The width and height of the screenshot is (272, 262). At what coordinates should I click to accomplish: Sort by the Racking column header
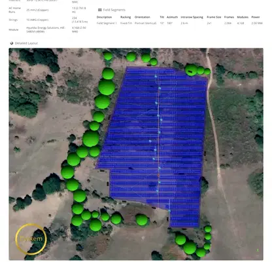[x=126, y=17]
